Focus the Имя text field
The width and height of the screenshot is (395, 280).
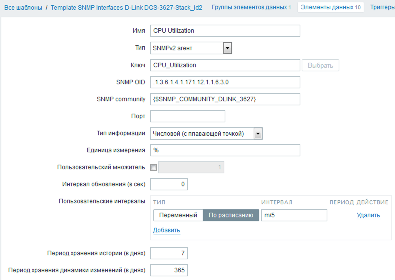[x=225, y=31]
